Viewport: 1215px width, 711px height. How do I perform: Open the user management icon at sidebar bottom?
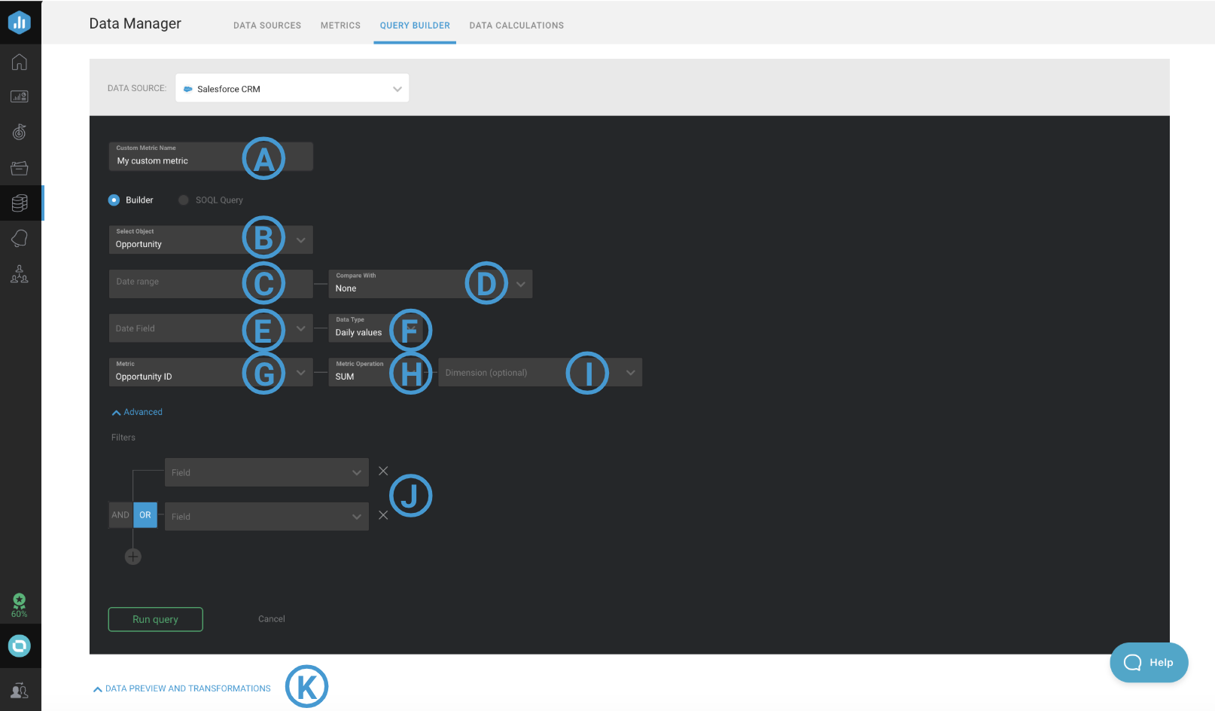[20, 690]
